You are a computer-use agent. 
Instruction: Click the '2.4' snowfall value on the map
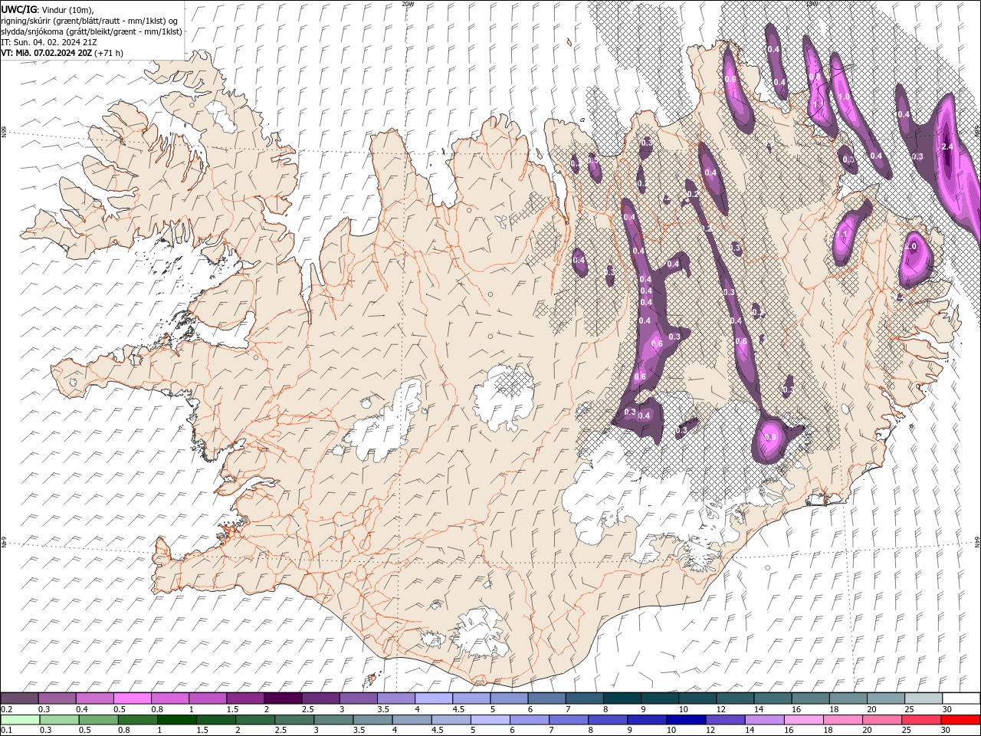tap(947, 146)
